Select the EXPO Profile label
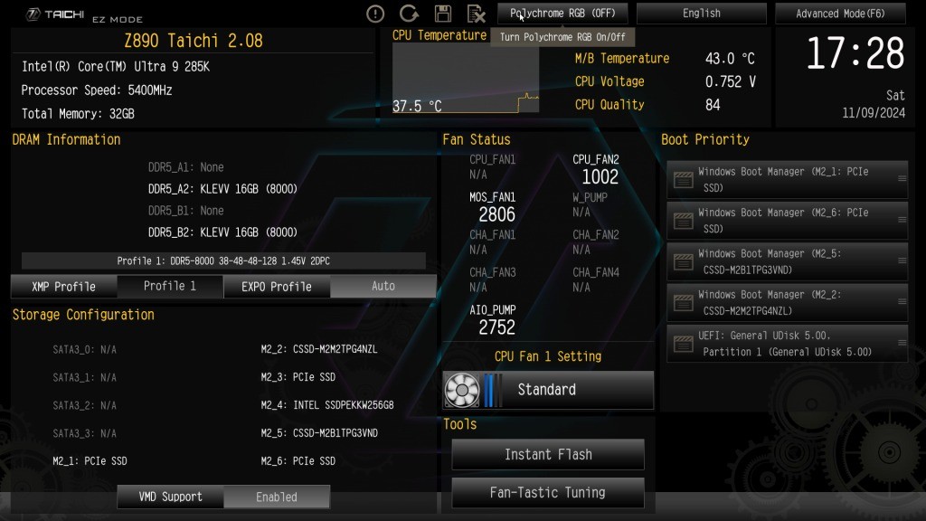This screenshot has width=926, height=521. pyautogui.click(x=277, y=287)
